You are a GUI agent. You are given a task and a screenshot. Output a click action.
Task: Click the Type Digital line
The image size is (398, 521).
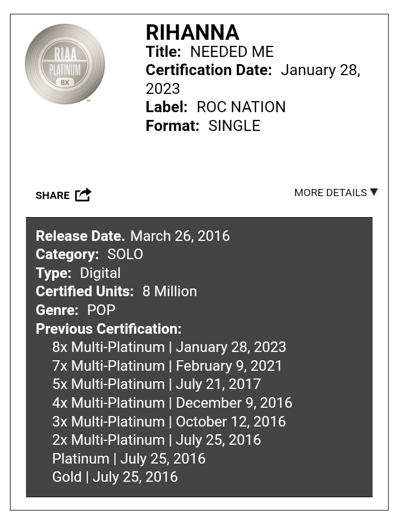(78, 273)
